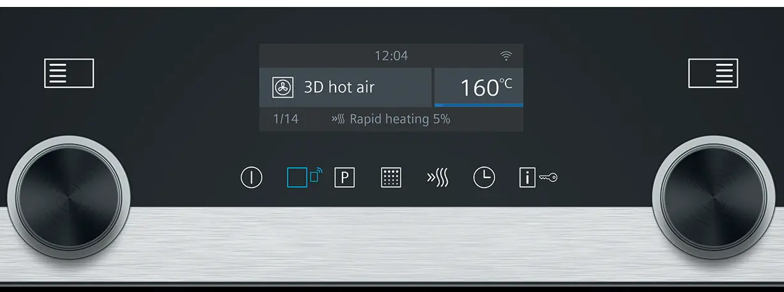Toggle the rapid heating button below display
This screenshot has height=292, width=784.
[438, 177]
